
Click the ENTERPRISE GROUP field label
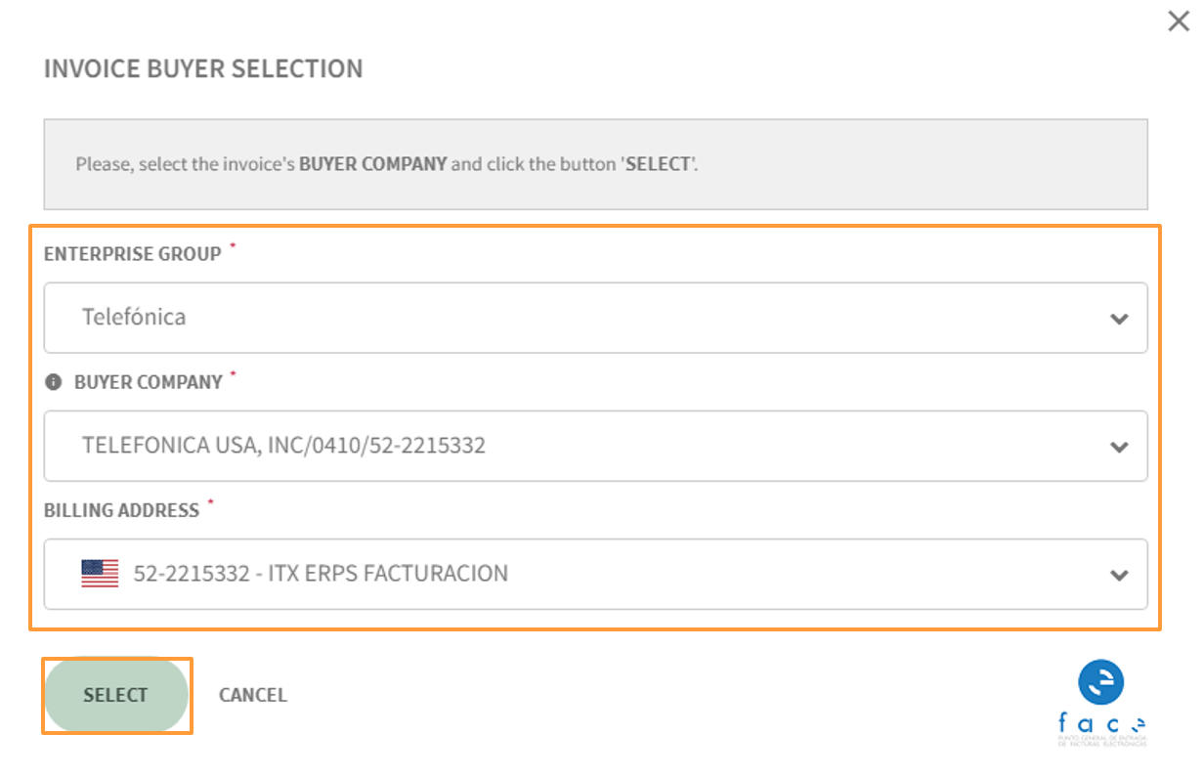133,254
